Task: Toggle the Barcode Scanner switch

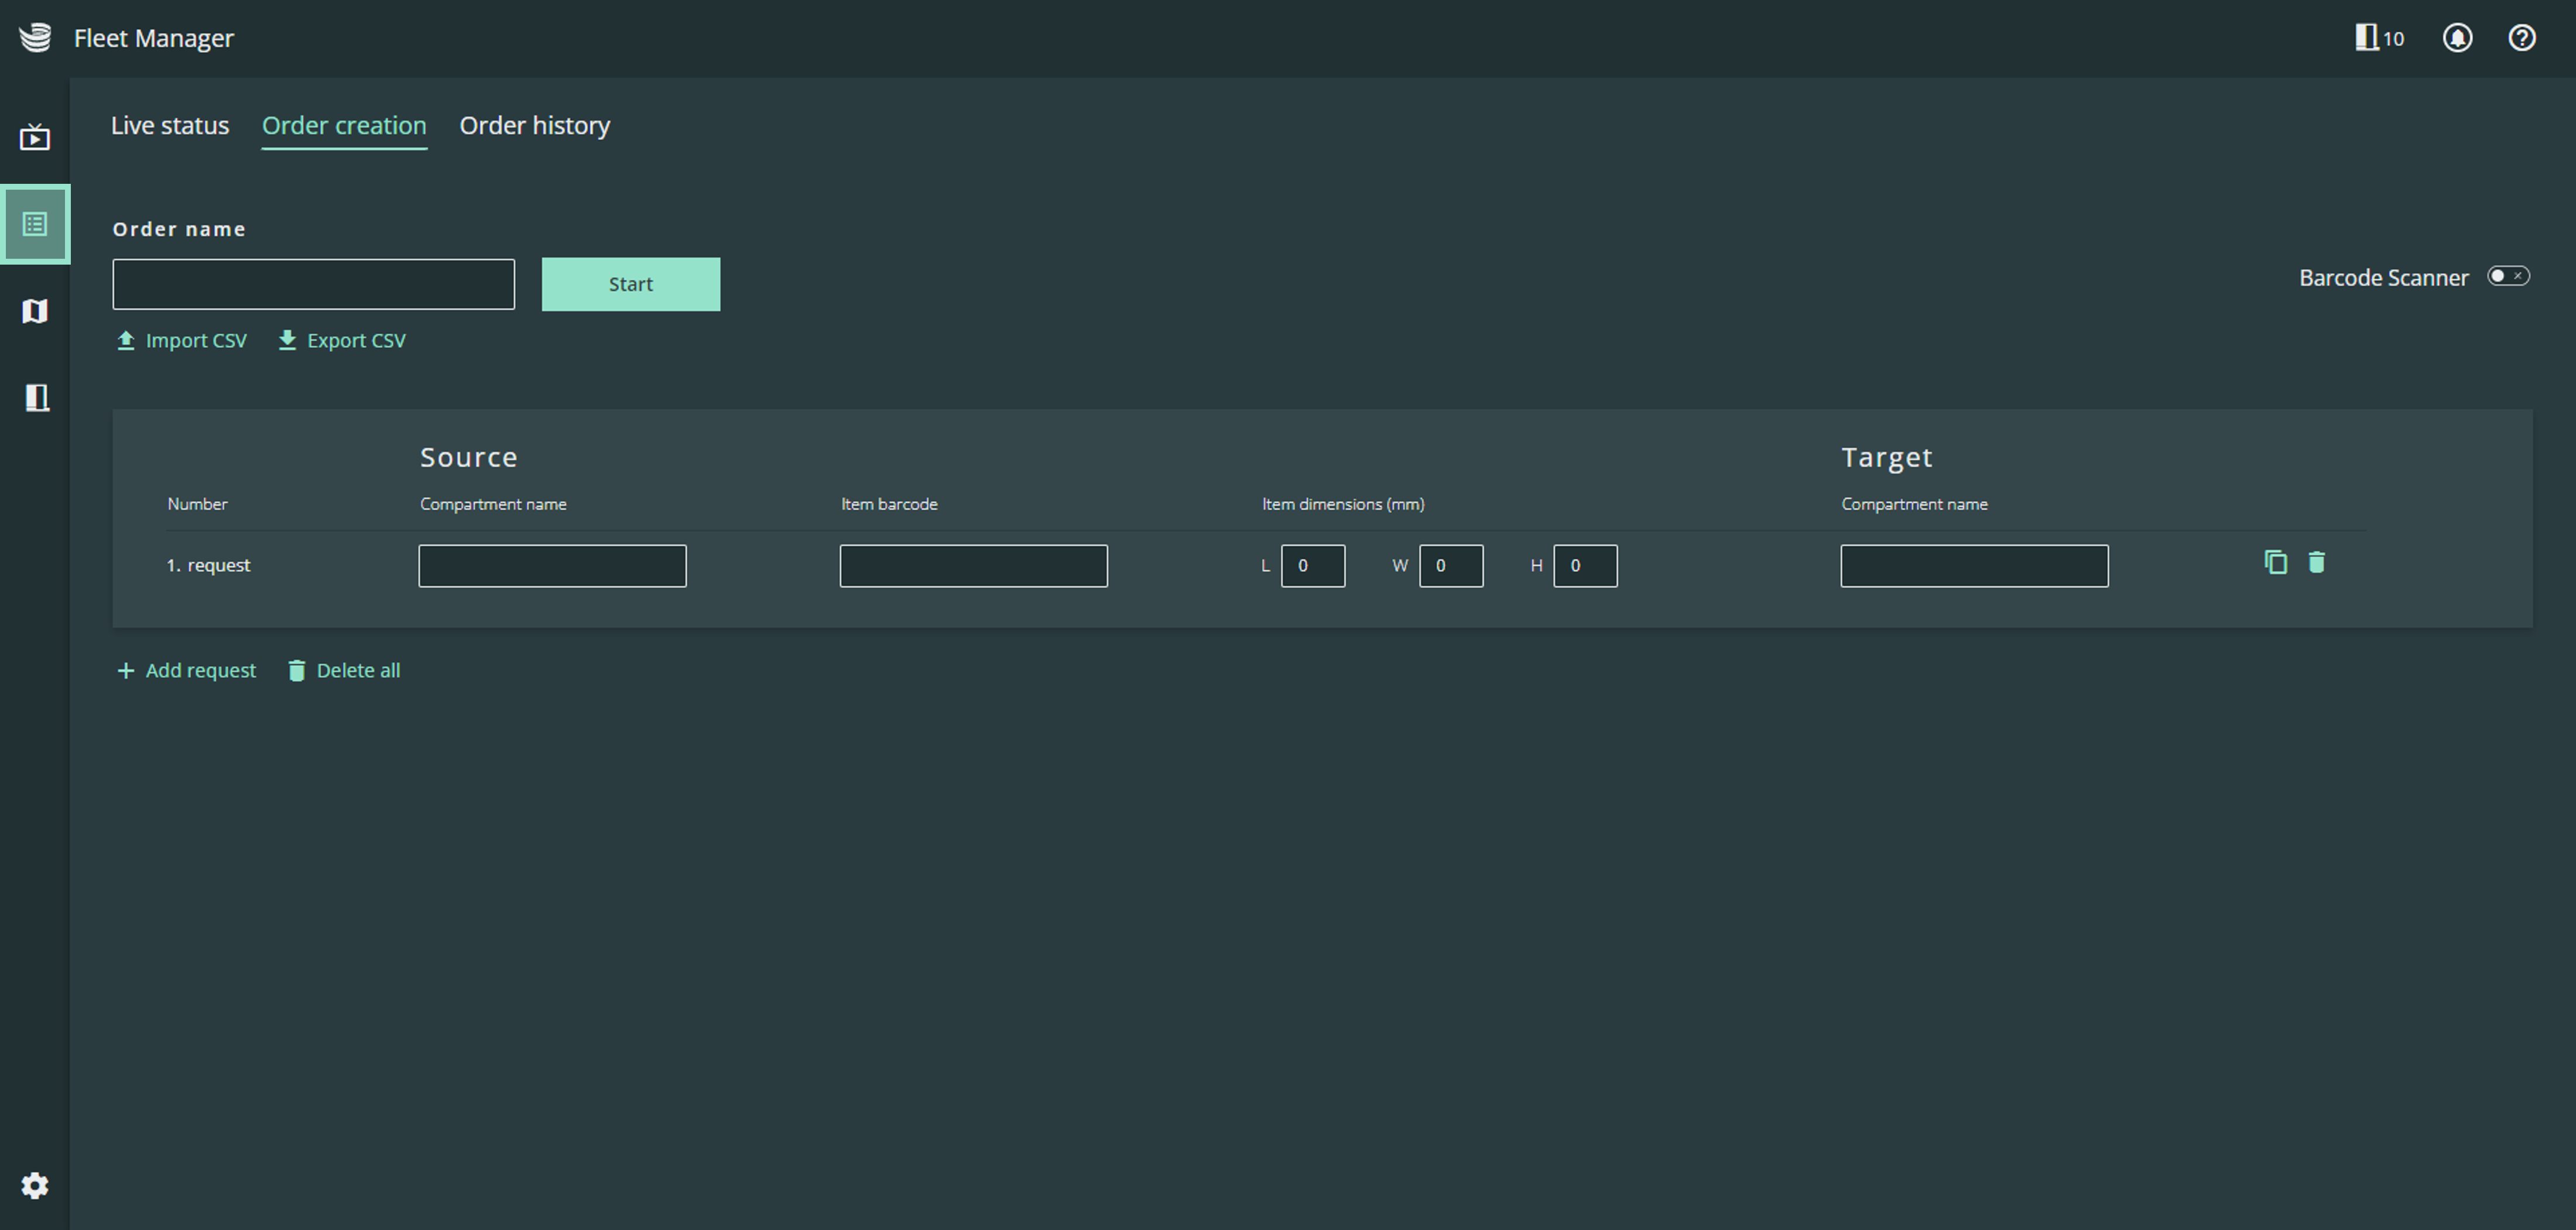Action: (2508, 276)
